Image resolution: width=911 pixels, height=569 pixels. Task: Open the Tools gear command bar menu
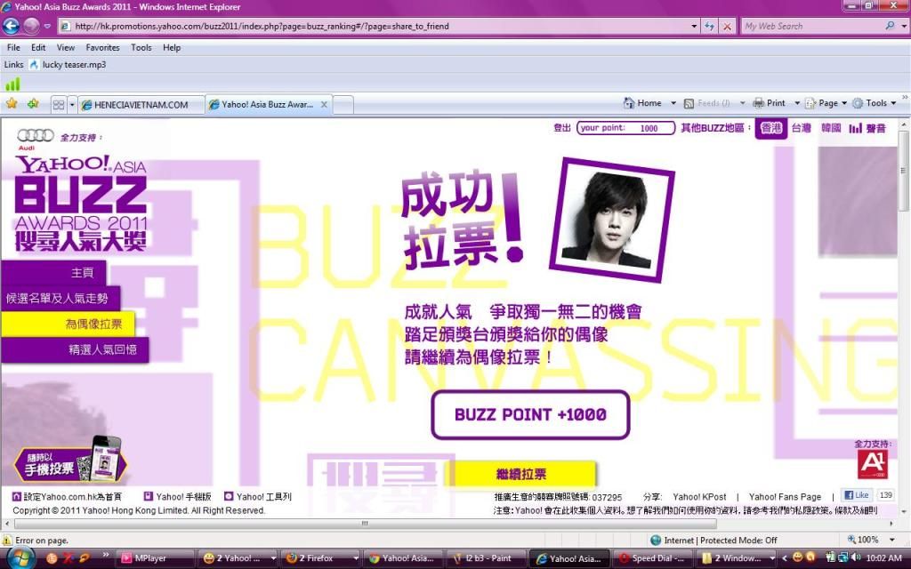coord(874,103)
